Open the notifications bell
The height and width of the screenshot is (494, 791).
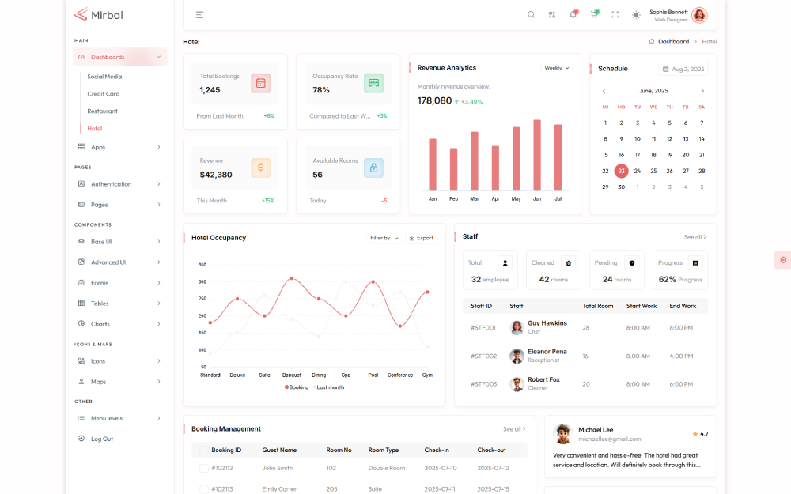point(573,14)
